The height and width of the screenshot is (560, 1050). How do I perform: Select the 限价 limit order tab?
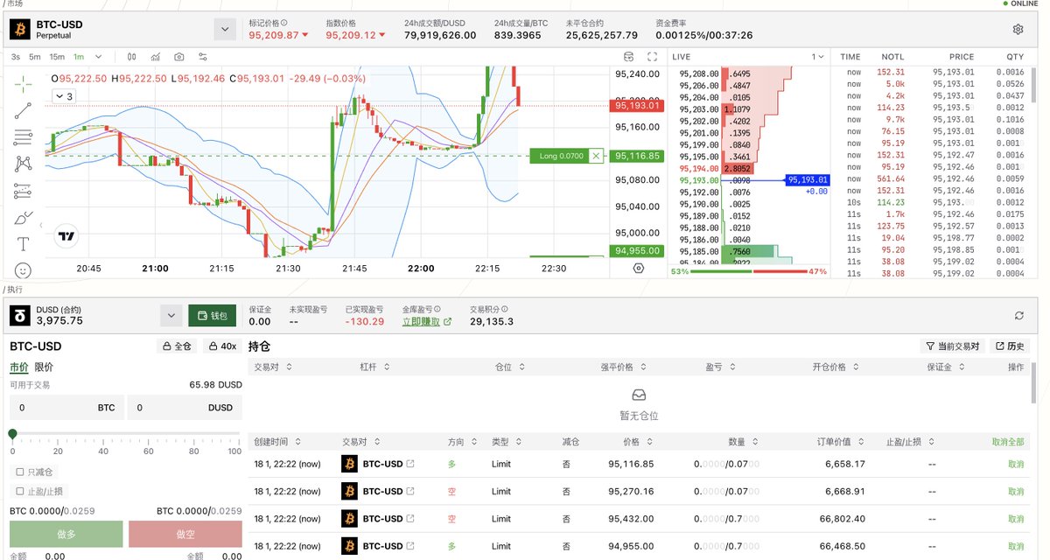(x=44, y=367)
